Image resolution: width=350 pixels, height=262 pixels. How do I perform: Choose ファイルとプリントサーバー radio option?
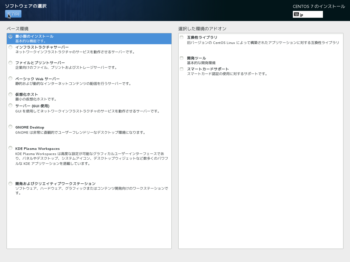tap(10, 63)
